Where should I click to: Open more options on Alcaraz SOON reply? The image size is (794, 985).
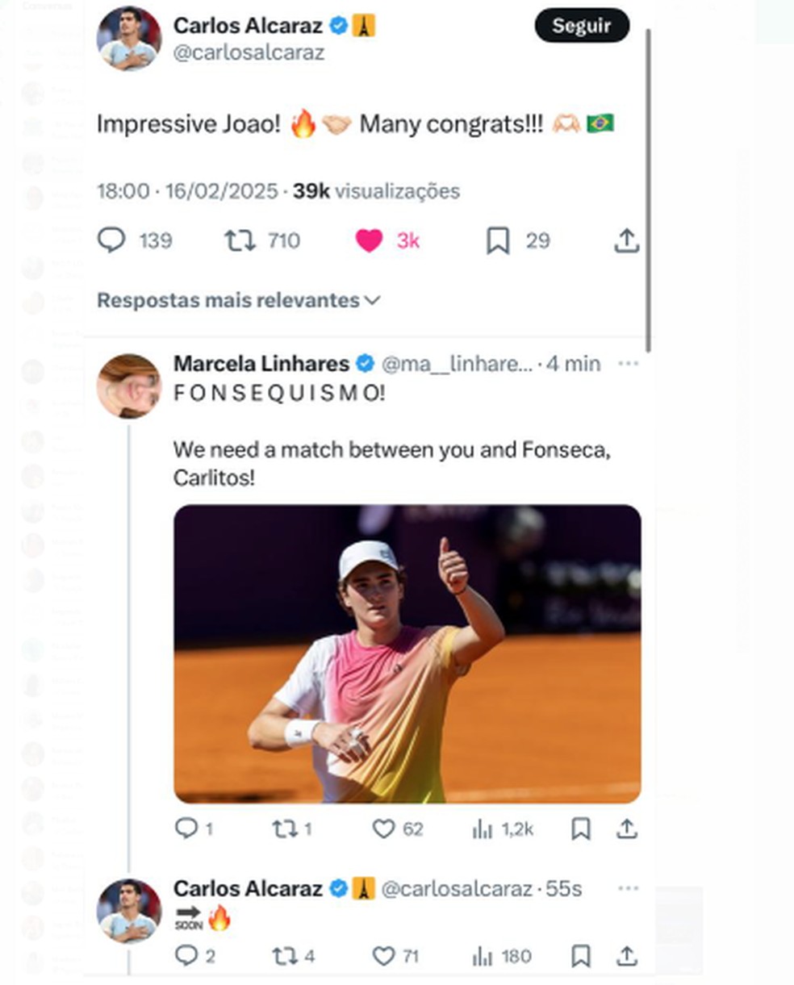[x=628, y=888]
